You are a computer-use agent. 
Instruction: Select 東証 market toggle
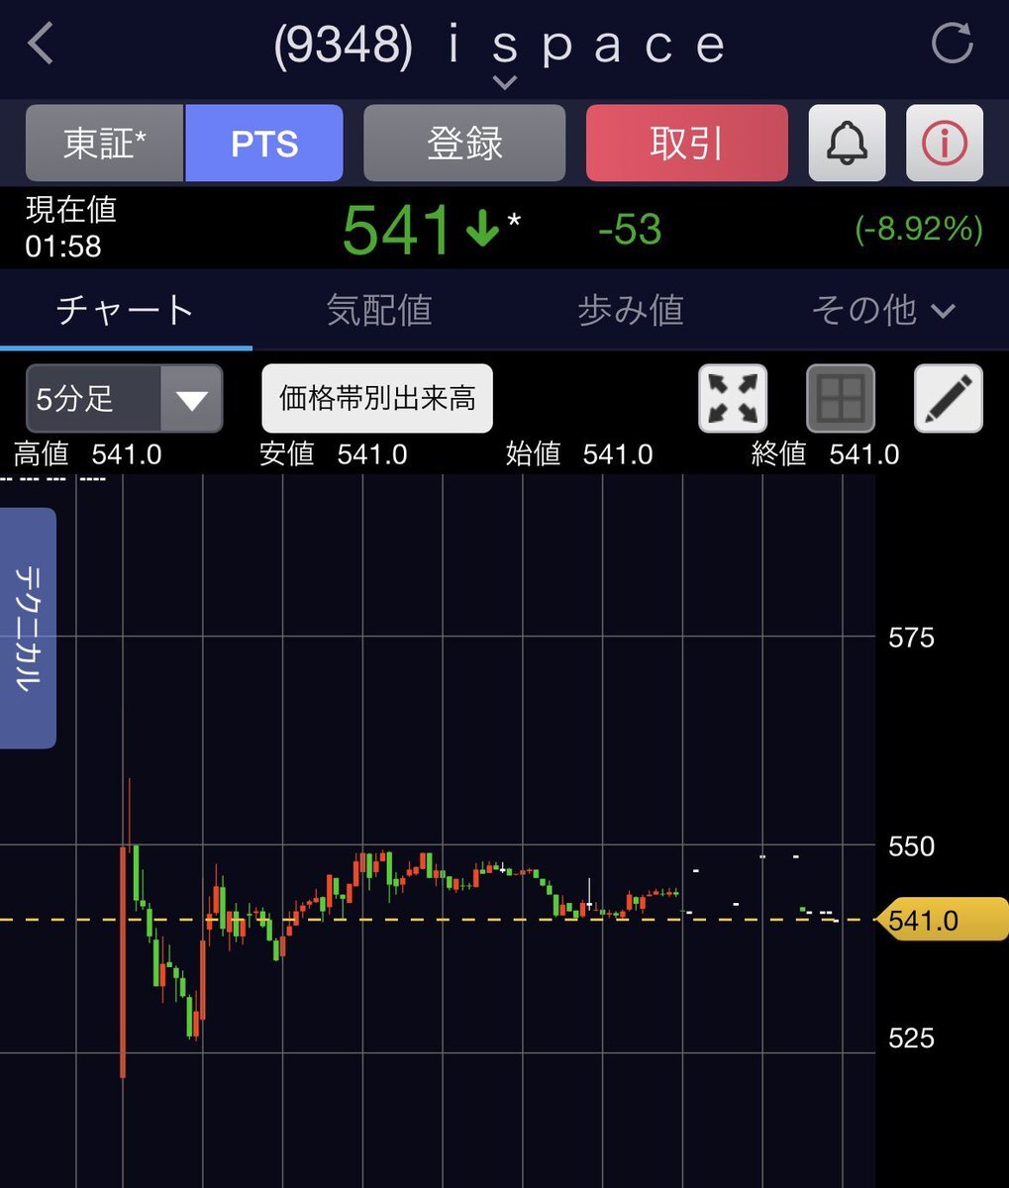click(x=105, y=144)
